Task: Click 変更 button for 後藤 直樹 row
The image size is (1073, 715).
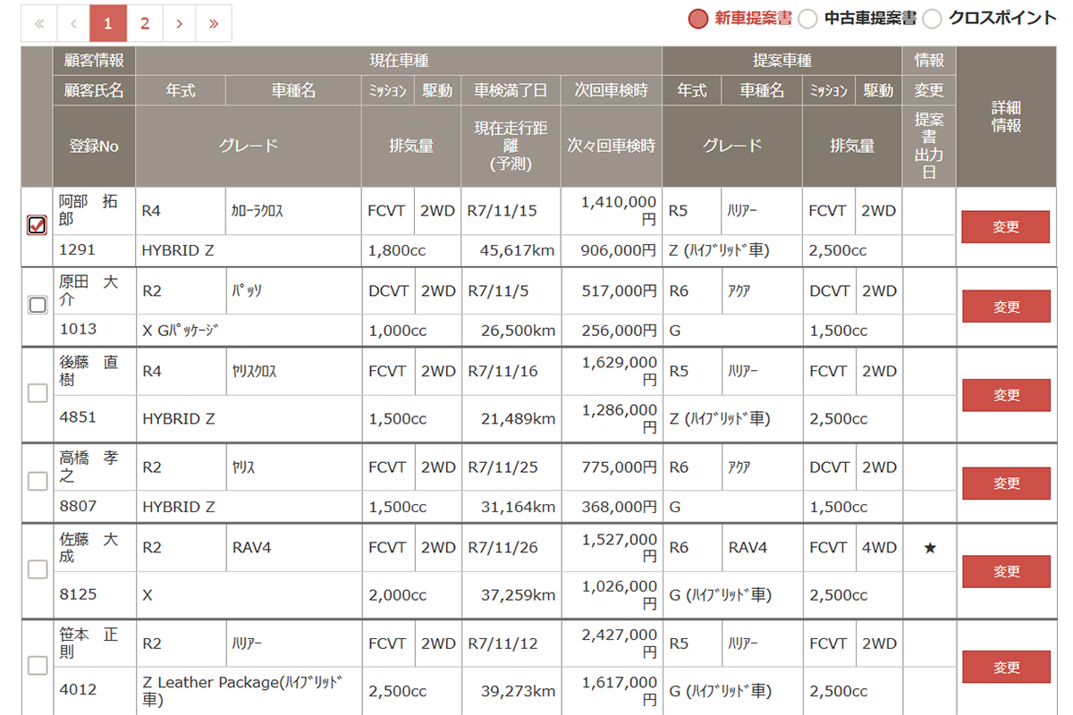Action: point(1007,395)
